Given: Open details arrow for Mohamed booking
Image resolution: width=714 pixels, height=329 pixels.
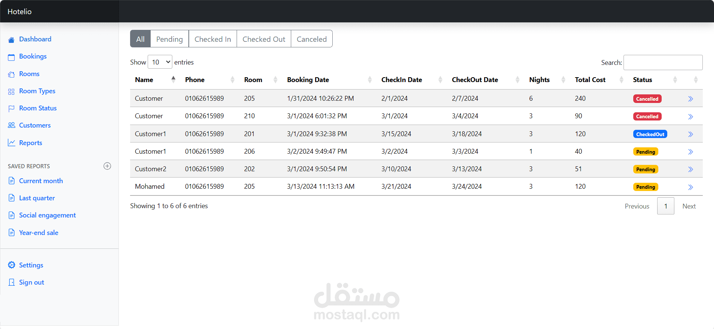Looking at the screenshot, I should (690, 187).
